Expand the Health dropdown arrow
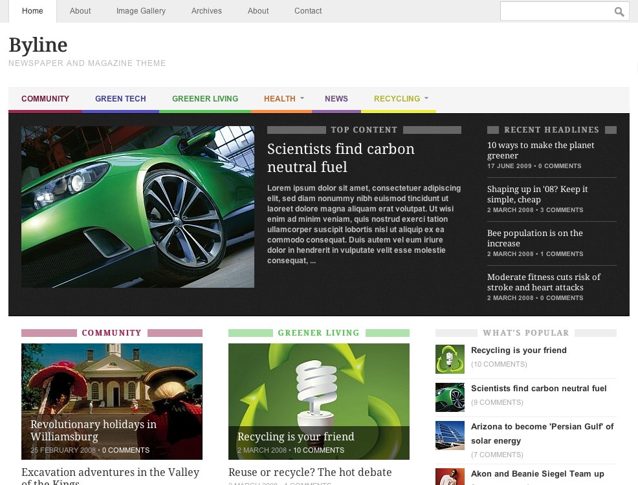 coord(302,98)
